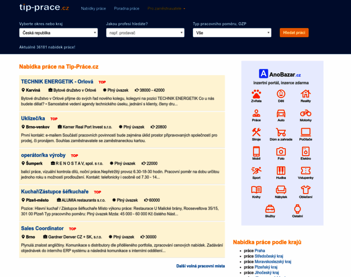This screenshot has height=277, width=351.
Task: Open the Služby toolbox icon
Action: point(270,209)
